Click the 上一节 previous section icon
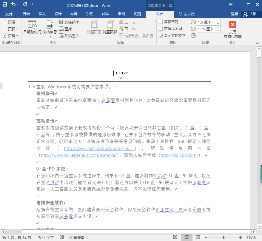The height and width of the screenshot is (241, 262). [x=128, y=22]
